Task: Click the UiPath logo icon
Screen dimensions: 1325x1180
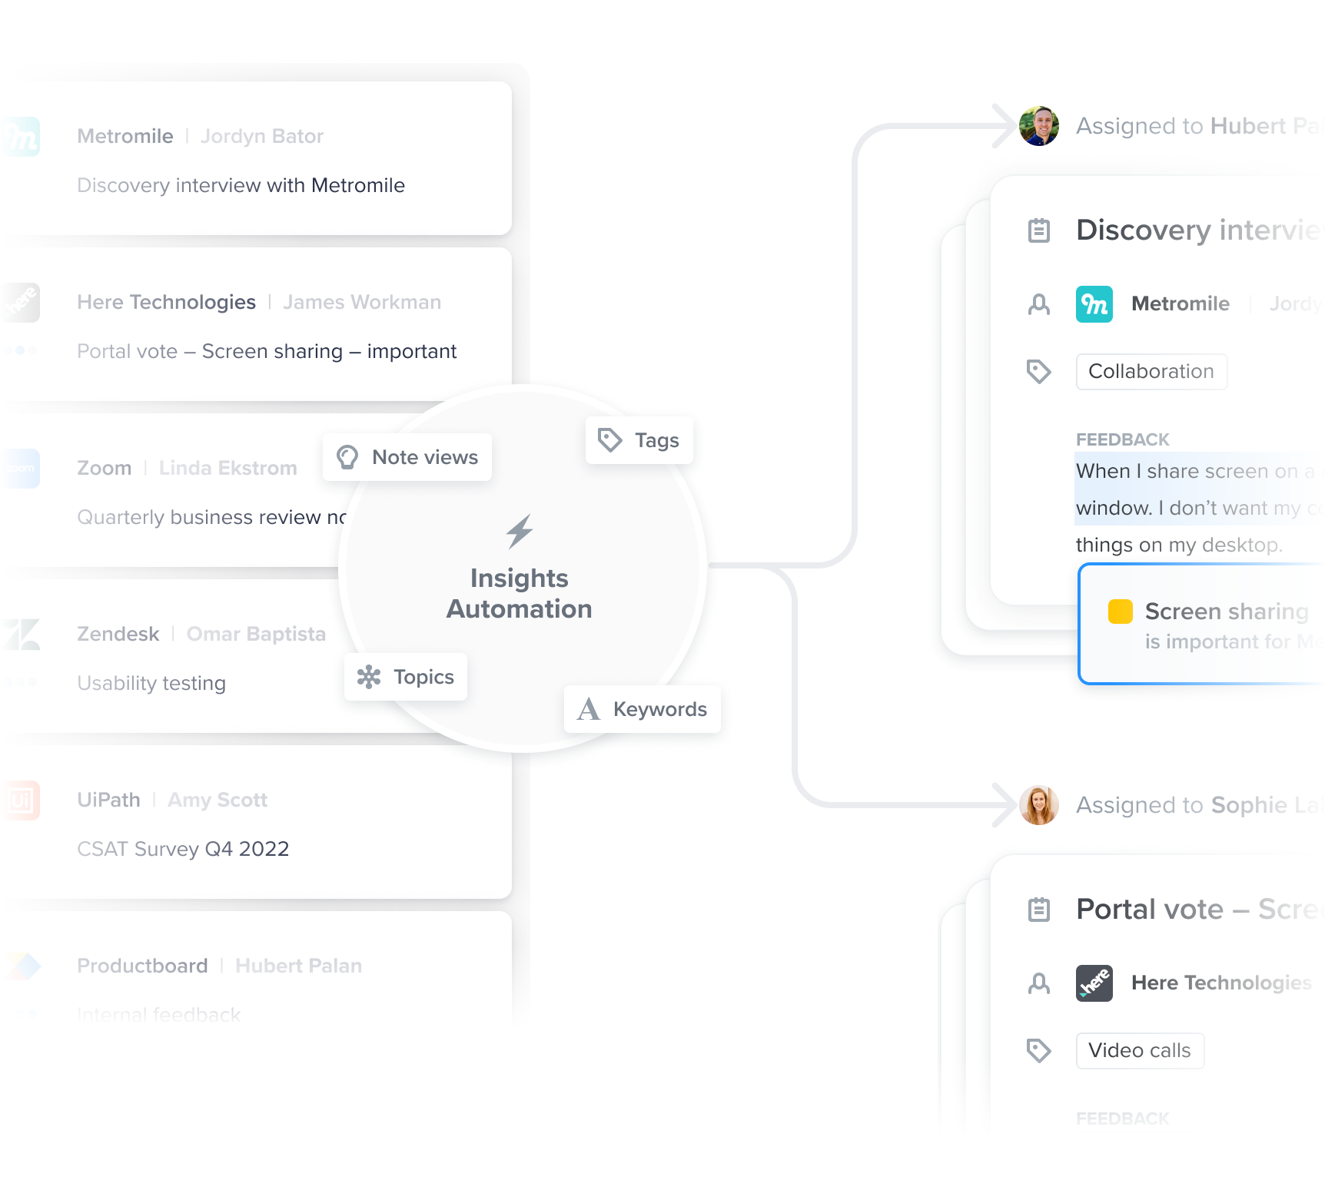Action: click(22, 800)
